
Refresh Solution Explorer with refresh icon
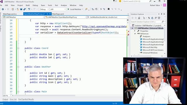152,18
